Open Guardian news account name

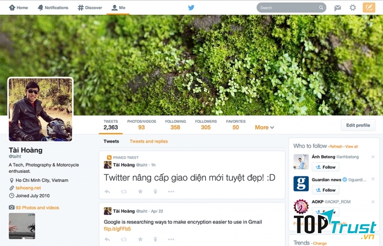[327, 180]
